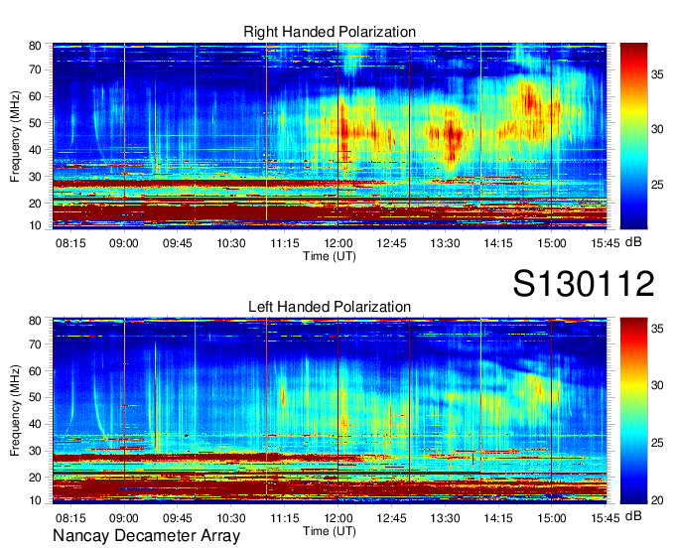The height and width of the screenshot is (548, 675).
Task: Click the 13:30 time label on bottom plot
Action: pyautogui.click(x=445, y=518)
